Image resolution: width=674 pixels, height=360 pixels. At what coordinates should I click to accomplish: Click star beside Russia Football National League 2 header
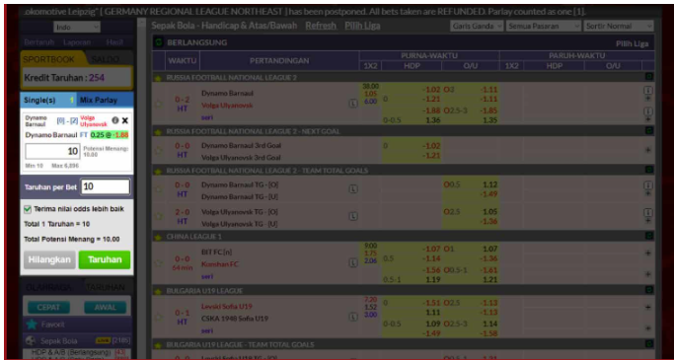pyautogui.click(x=158, y=78)
